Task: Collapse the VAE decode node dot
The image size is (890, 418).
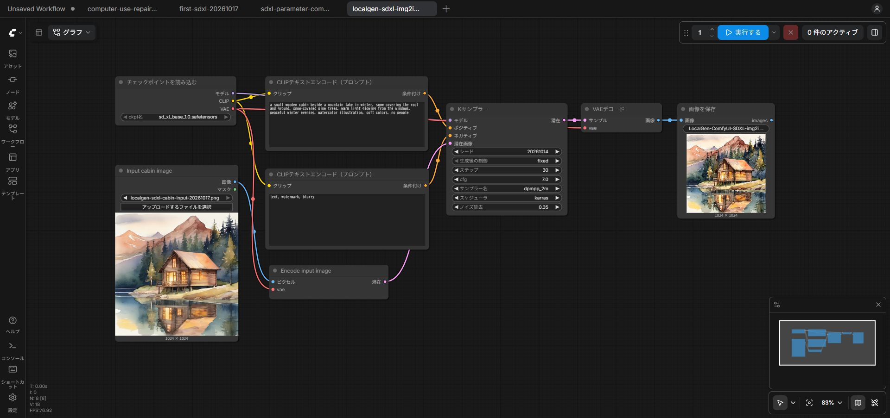Action: (587, 109)
